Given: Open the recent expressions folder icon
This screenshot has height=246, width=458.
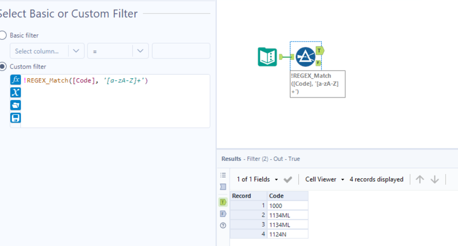Looking at the screenshot, I should coord(16,105).
